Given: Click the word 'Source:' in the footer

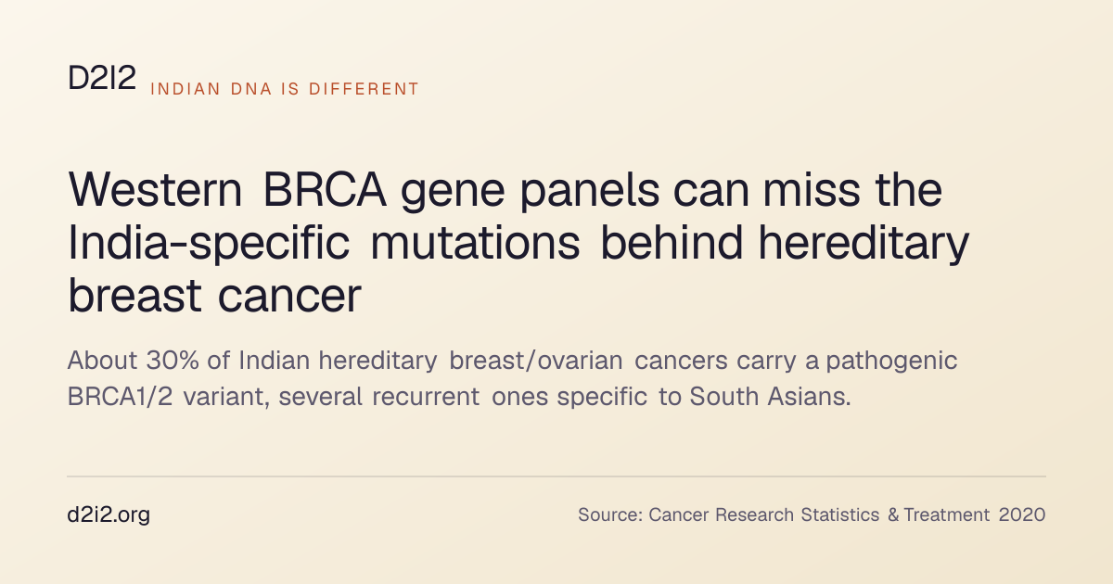Looking at the screenshot, I should pos(610,514).
